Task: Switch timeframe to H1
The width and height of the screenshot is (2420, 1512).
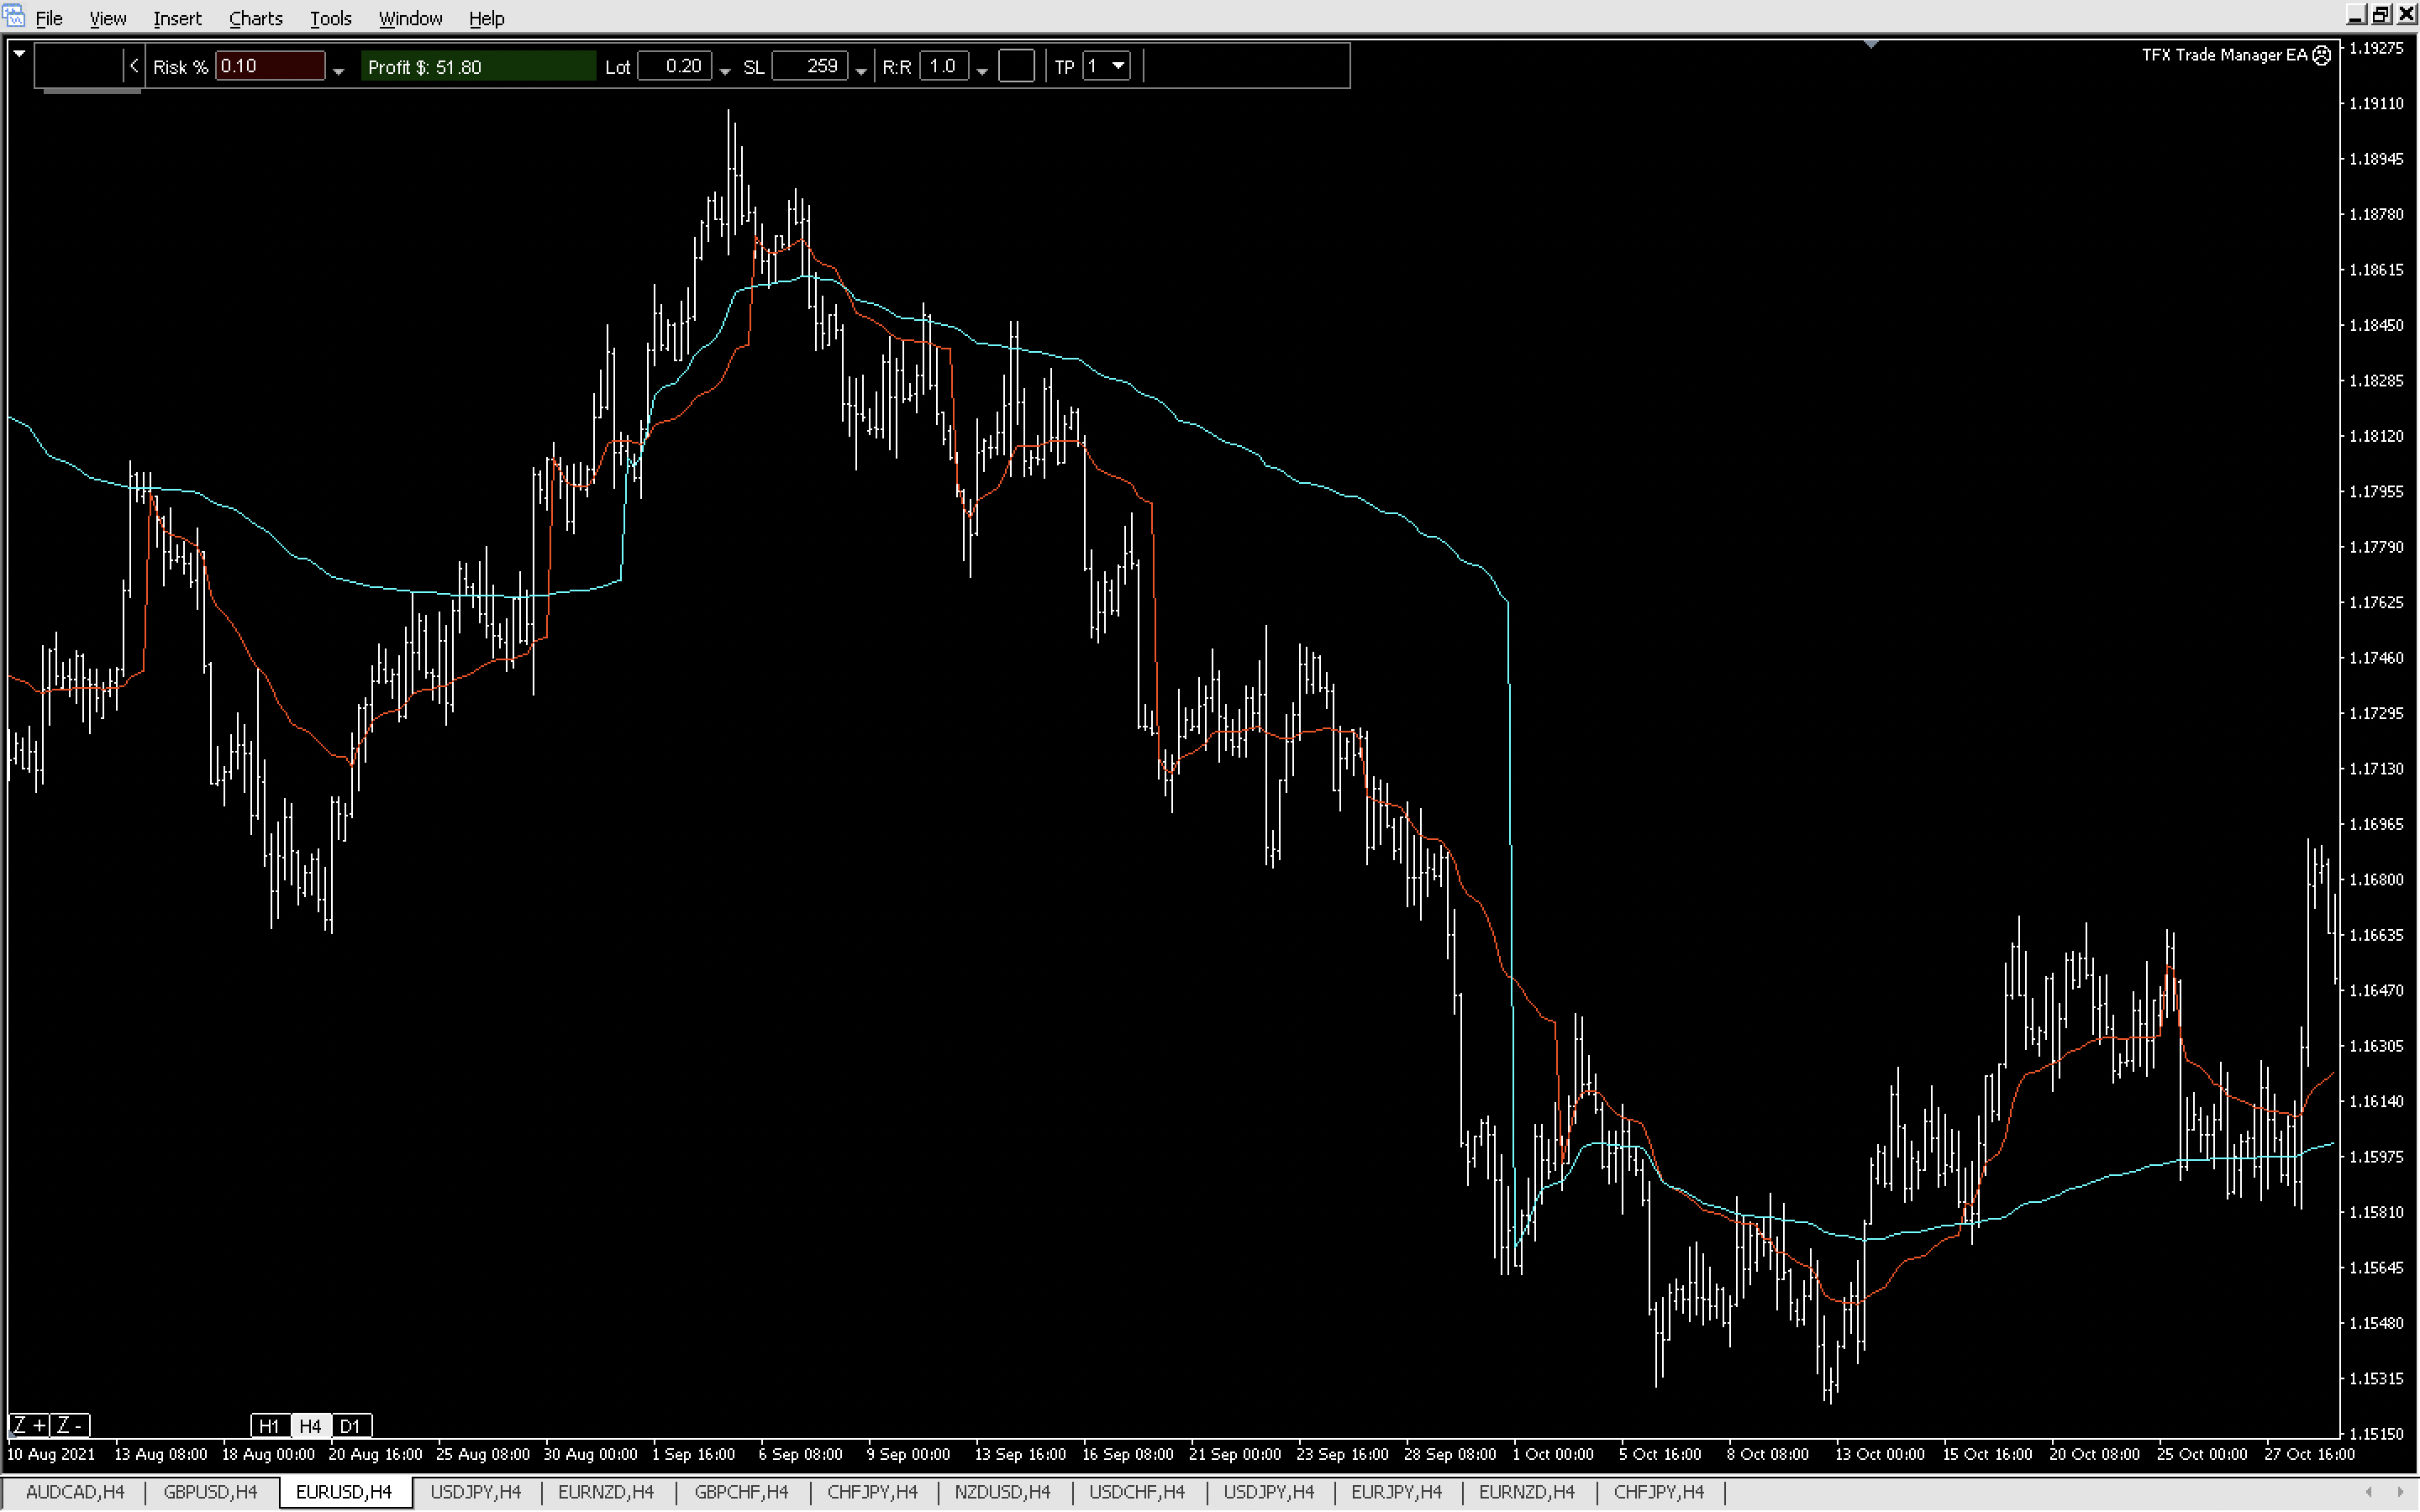Action: (x=269, y=1426)
